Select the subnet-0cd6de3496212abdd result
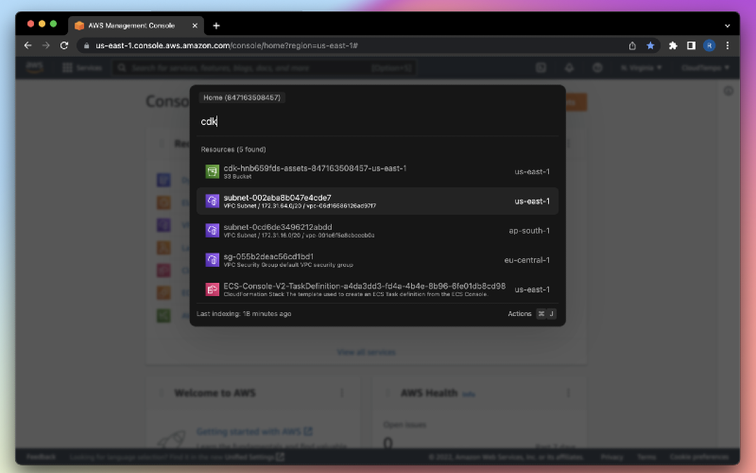 377,230
